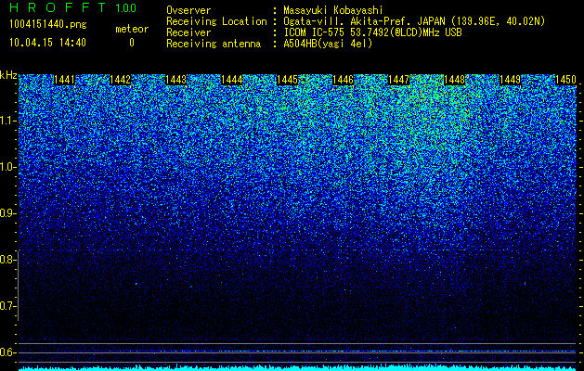Click the Receiving antenna label
The height and width of the screenshot is (371, 584).
(x=214, y=44)
